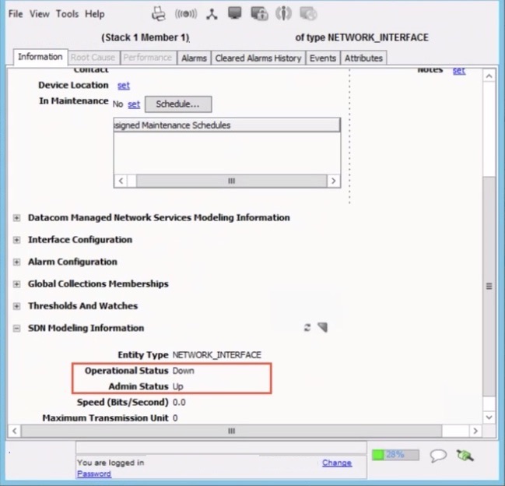The image size is (505, 486).
Task: Open the Help menu
Action: pos(95,14)
